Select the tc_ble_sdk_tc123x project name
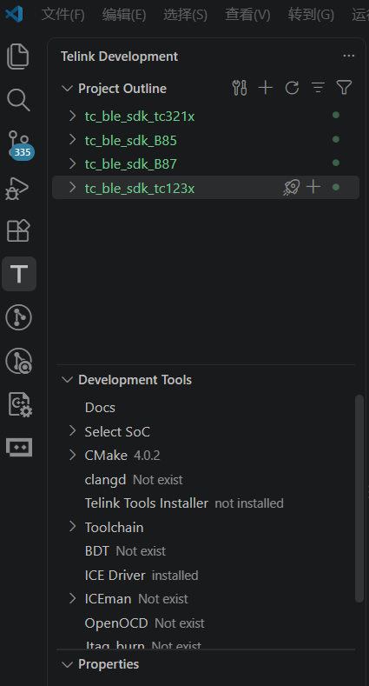 click(140, 188)
